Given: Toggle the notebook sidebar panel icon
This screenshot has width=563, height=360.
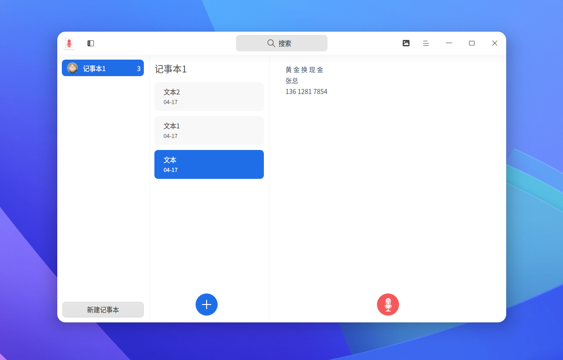Looking at the screenshot, I should [x=91, y=44].
